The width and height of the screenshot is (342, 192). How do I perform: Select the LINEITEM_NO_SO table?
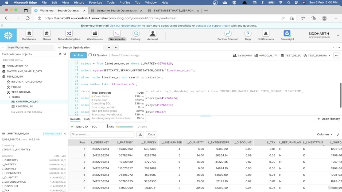tap(27, 102)
